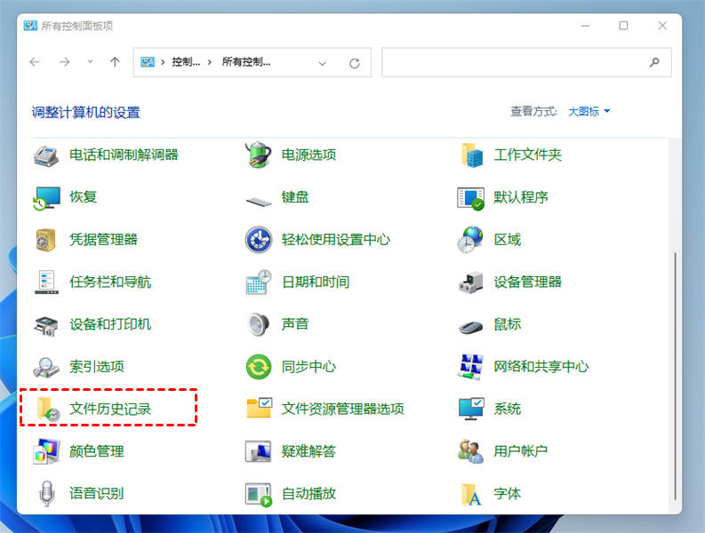Click the 所有控制... breadcrumb segment
Image resolution: width=705 pixels, height=533 pixels.
tap(246, 62)
